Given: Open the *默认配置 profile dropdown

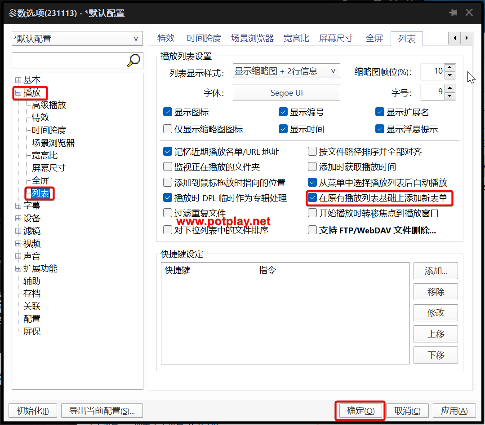Looking at the screenshot, I should click(77, 39).
